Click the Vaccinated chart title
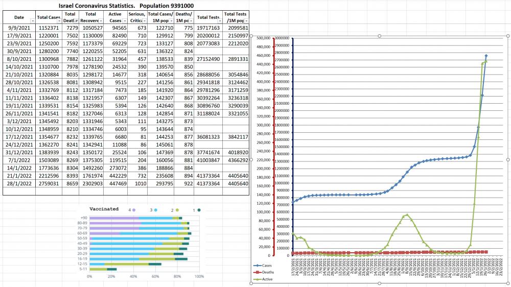Screen dimensions: 511x287 (x=104, y=209)
